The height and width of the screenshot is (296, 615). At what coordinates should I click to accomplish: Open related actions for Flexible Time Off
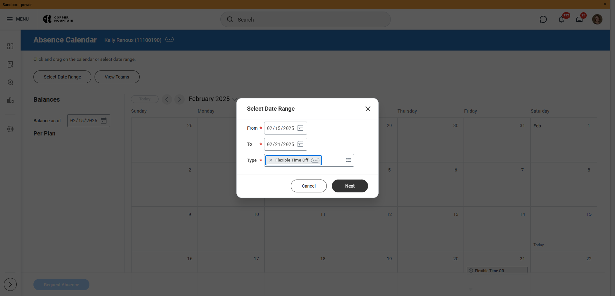(x=315, y=160)
